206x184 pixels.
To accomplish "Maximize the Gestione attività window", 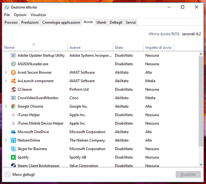I will click(x=183, y=7).
